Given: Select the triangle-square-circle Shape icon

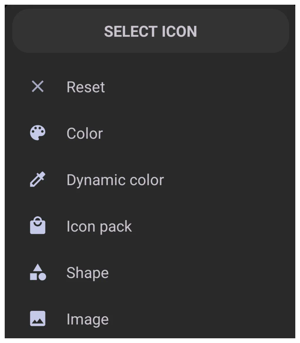Looking at the screenshot, I should [38, 272].
